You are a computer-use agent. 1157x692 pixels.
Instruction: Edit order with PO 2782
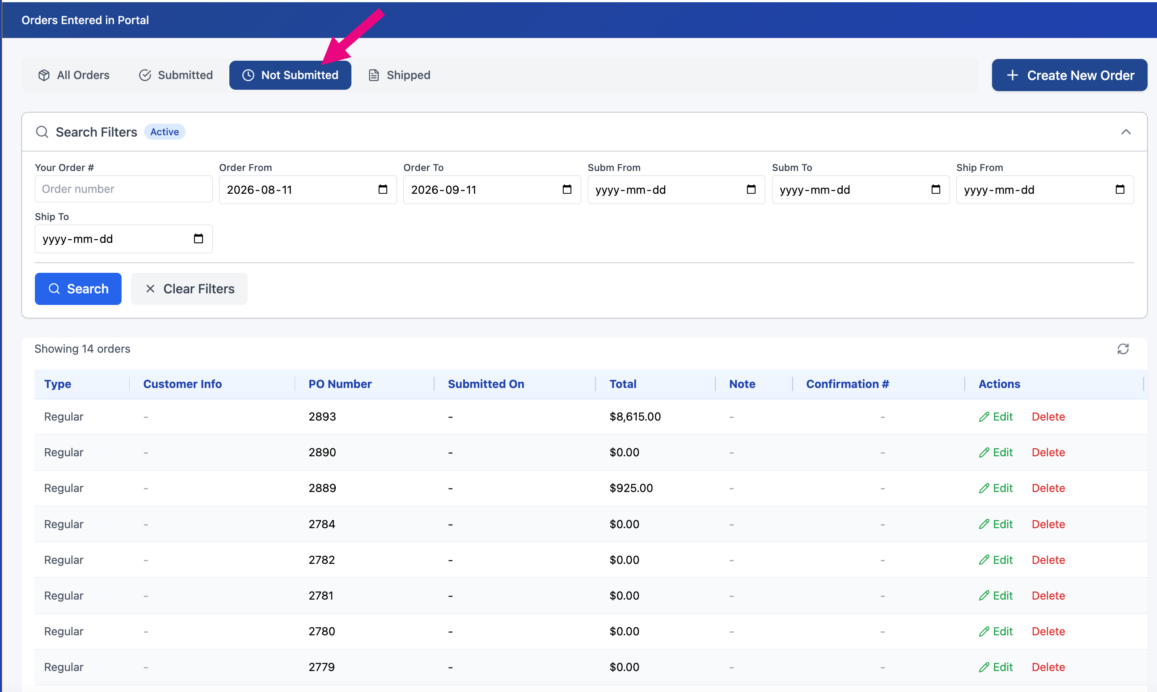[996, 559]
